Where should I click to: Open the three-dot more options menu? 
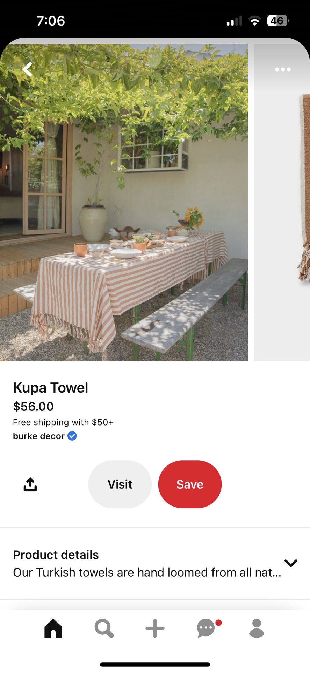[283, 69]
